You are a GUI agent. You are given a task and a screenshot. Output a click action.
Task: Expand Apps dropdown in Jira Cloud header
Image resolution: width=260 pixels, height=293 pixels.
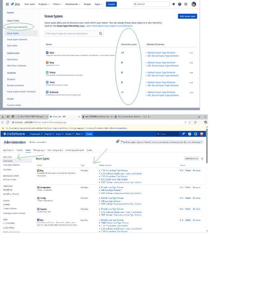pyautogui.click(x=98, y=4)
